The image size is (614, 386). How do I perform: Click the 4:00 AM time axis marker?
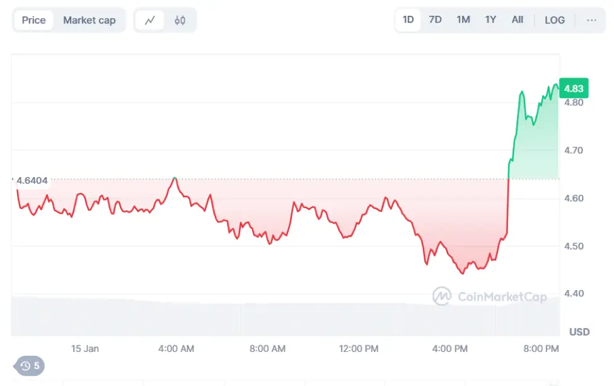[177, 348]
